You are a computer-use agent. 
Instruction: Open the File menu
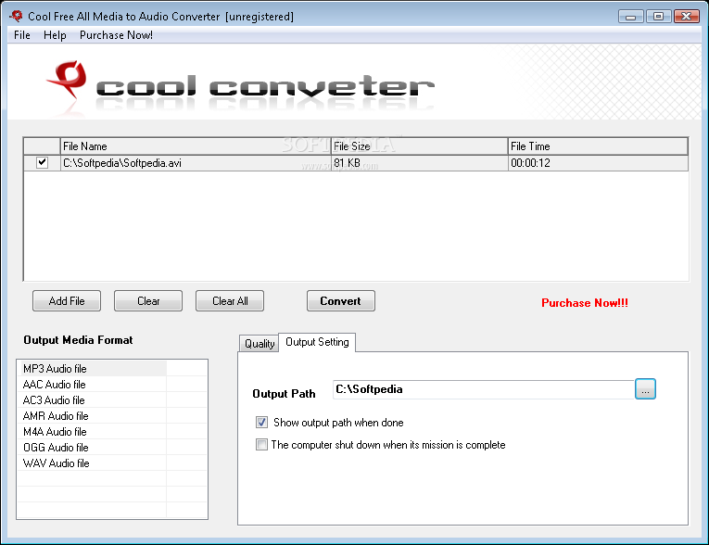21,35
